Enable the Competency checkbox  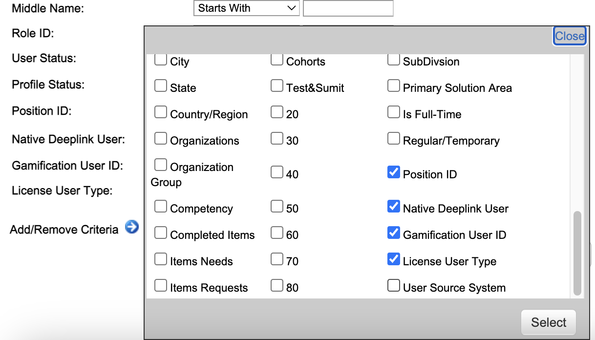point(161,207)
